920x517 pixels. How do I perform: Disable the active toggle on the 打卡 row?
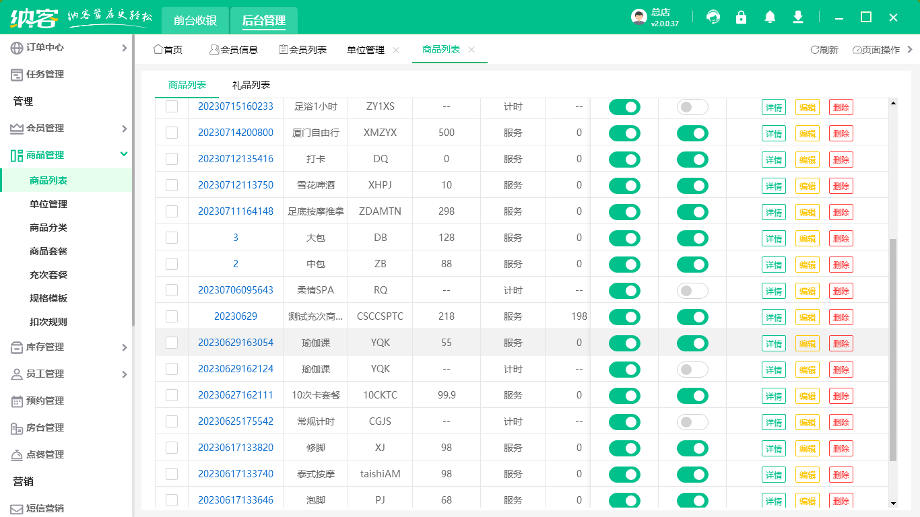(x=624, y=159)
